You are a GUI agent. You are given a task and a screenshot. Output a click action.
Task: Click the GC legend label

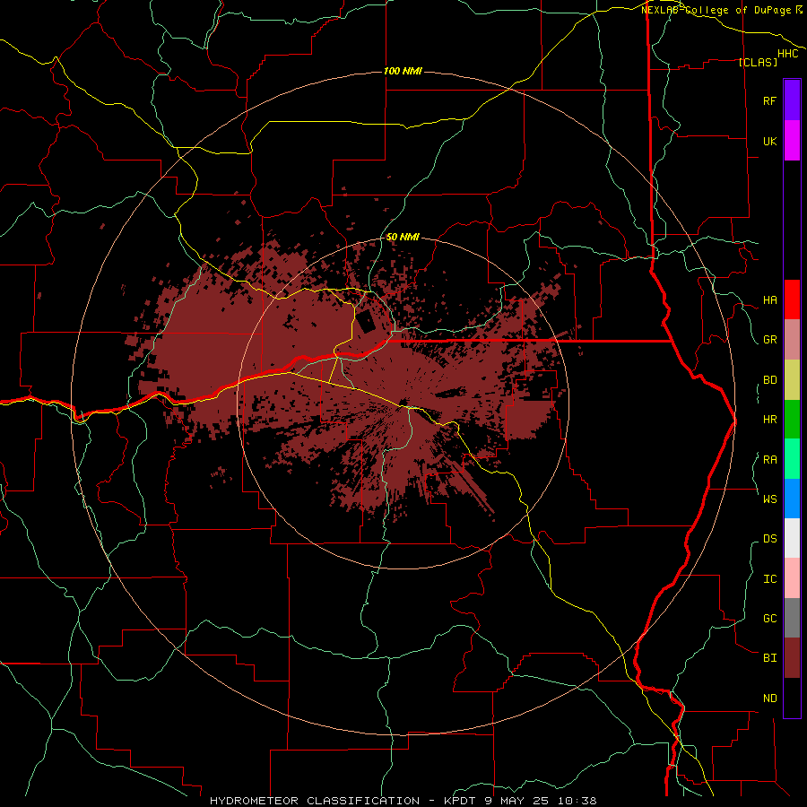(769, 619)
